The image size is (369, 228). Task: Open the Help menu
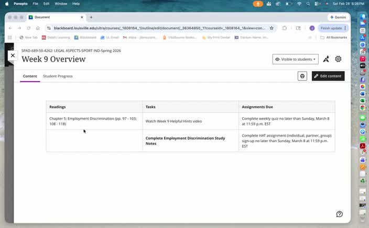click(76, 4)
